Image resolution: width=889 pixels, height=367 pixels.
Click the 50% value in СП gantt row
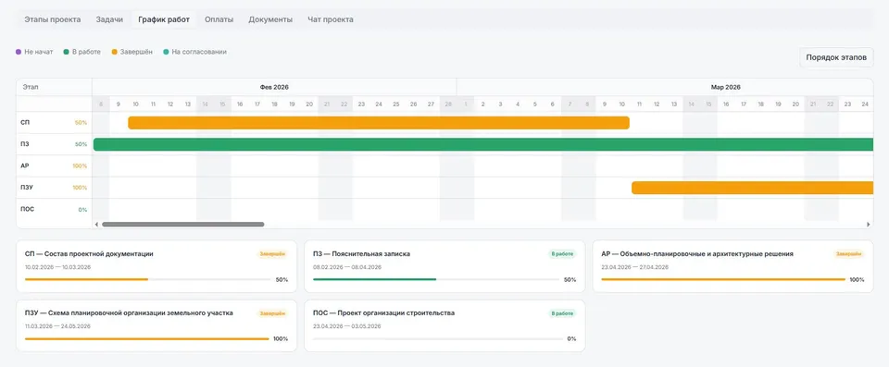(81, 122)
